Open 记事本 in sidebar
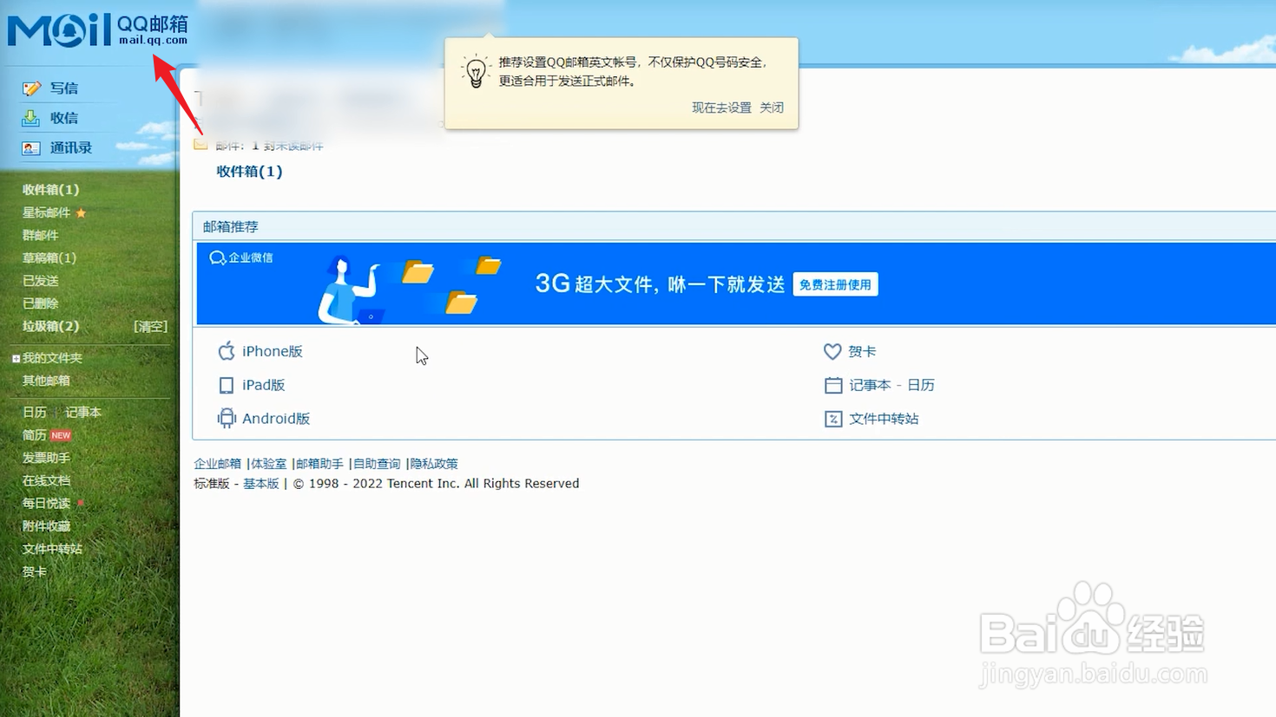Viewport: 1276px width, 717px height. [x=83, y=413]
